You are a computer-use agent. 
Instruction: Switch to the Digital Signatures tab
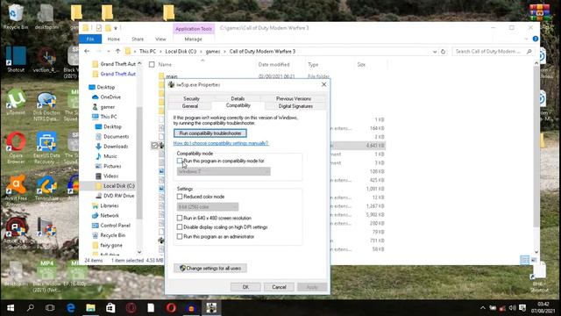295,106
